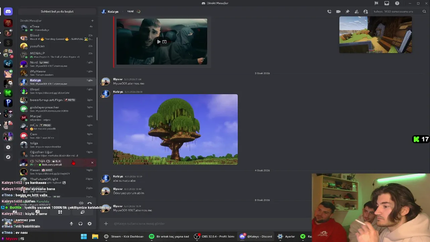
Task: Open the Hasan direct message
Action: click(x=57, y=172)
